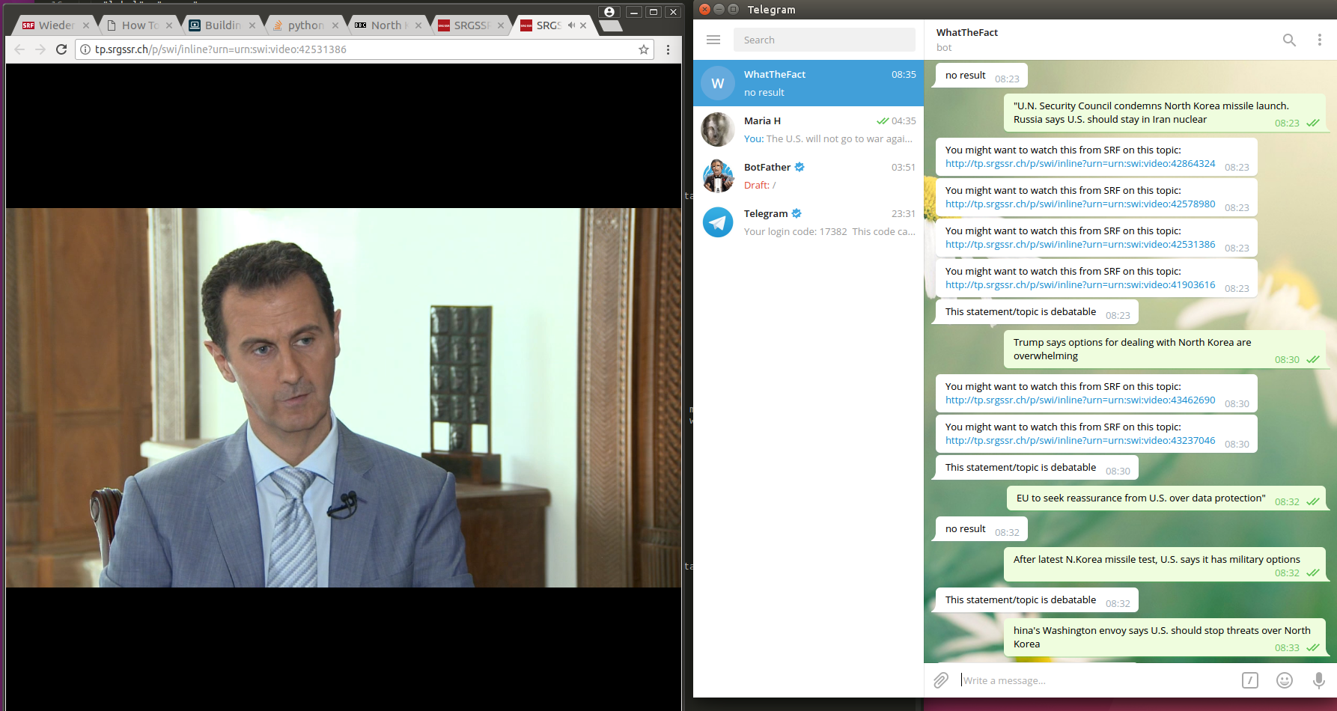1337x711 pixels.
Task: Record a voice message with microphone icon
Action: (x=1319, y=680)
